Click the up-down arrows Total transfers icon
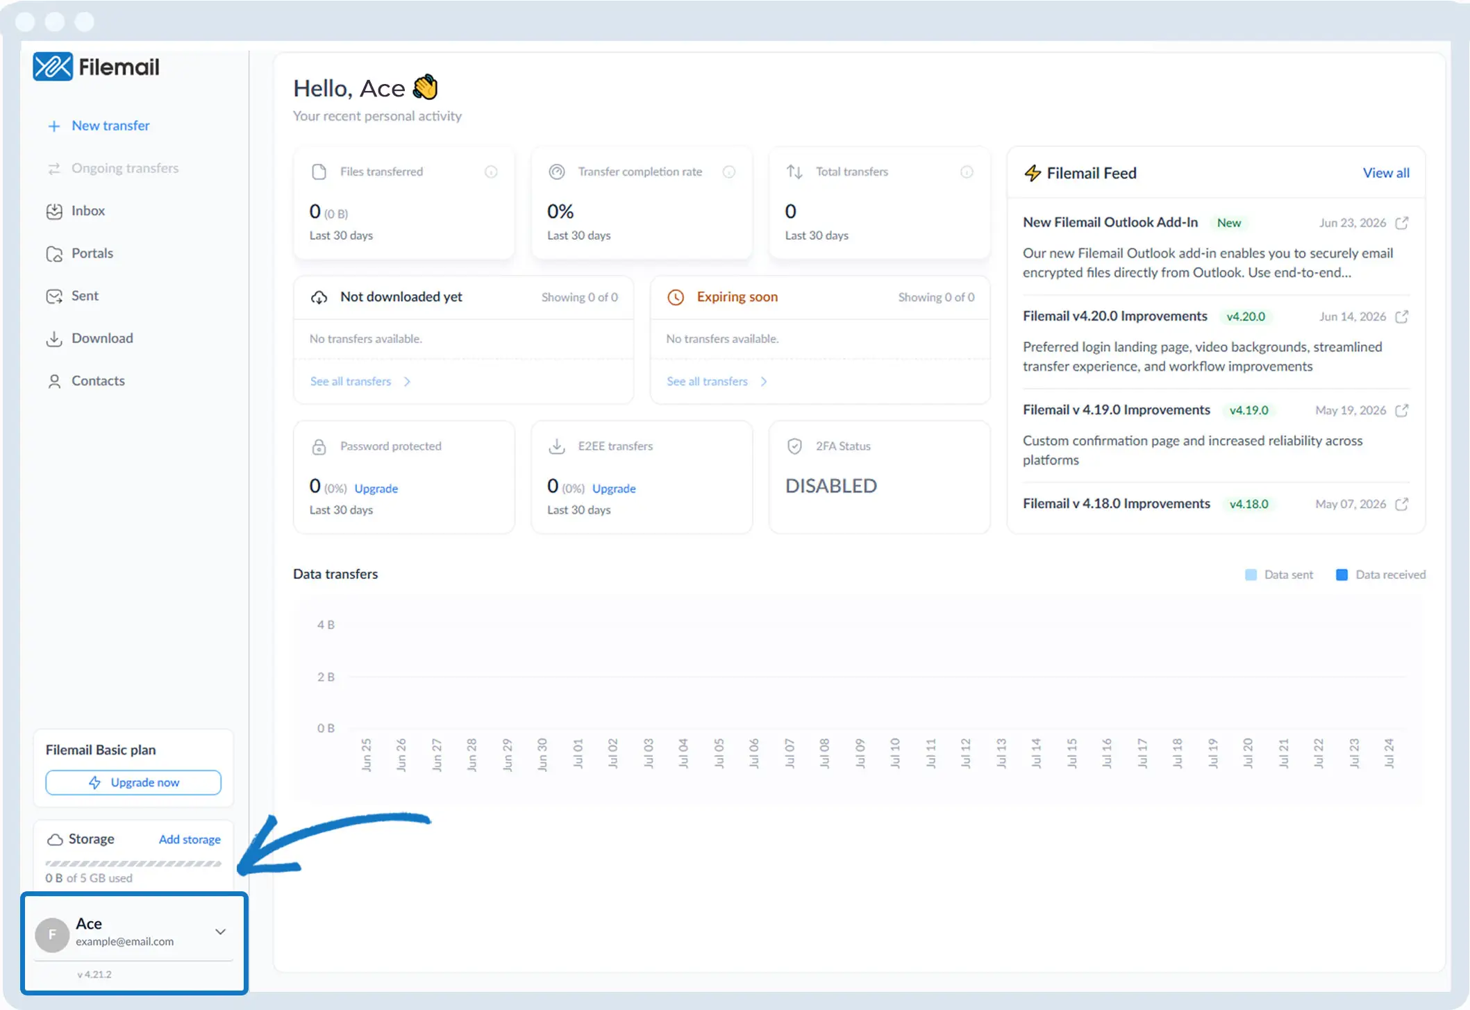Screen dimensions: 1470x1010 (794, 171)
